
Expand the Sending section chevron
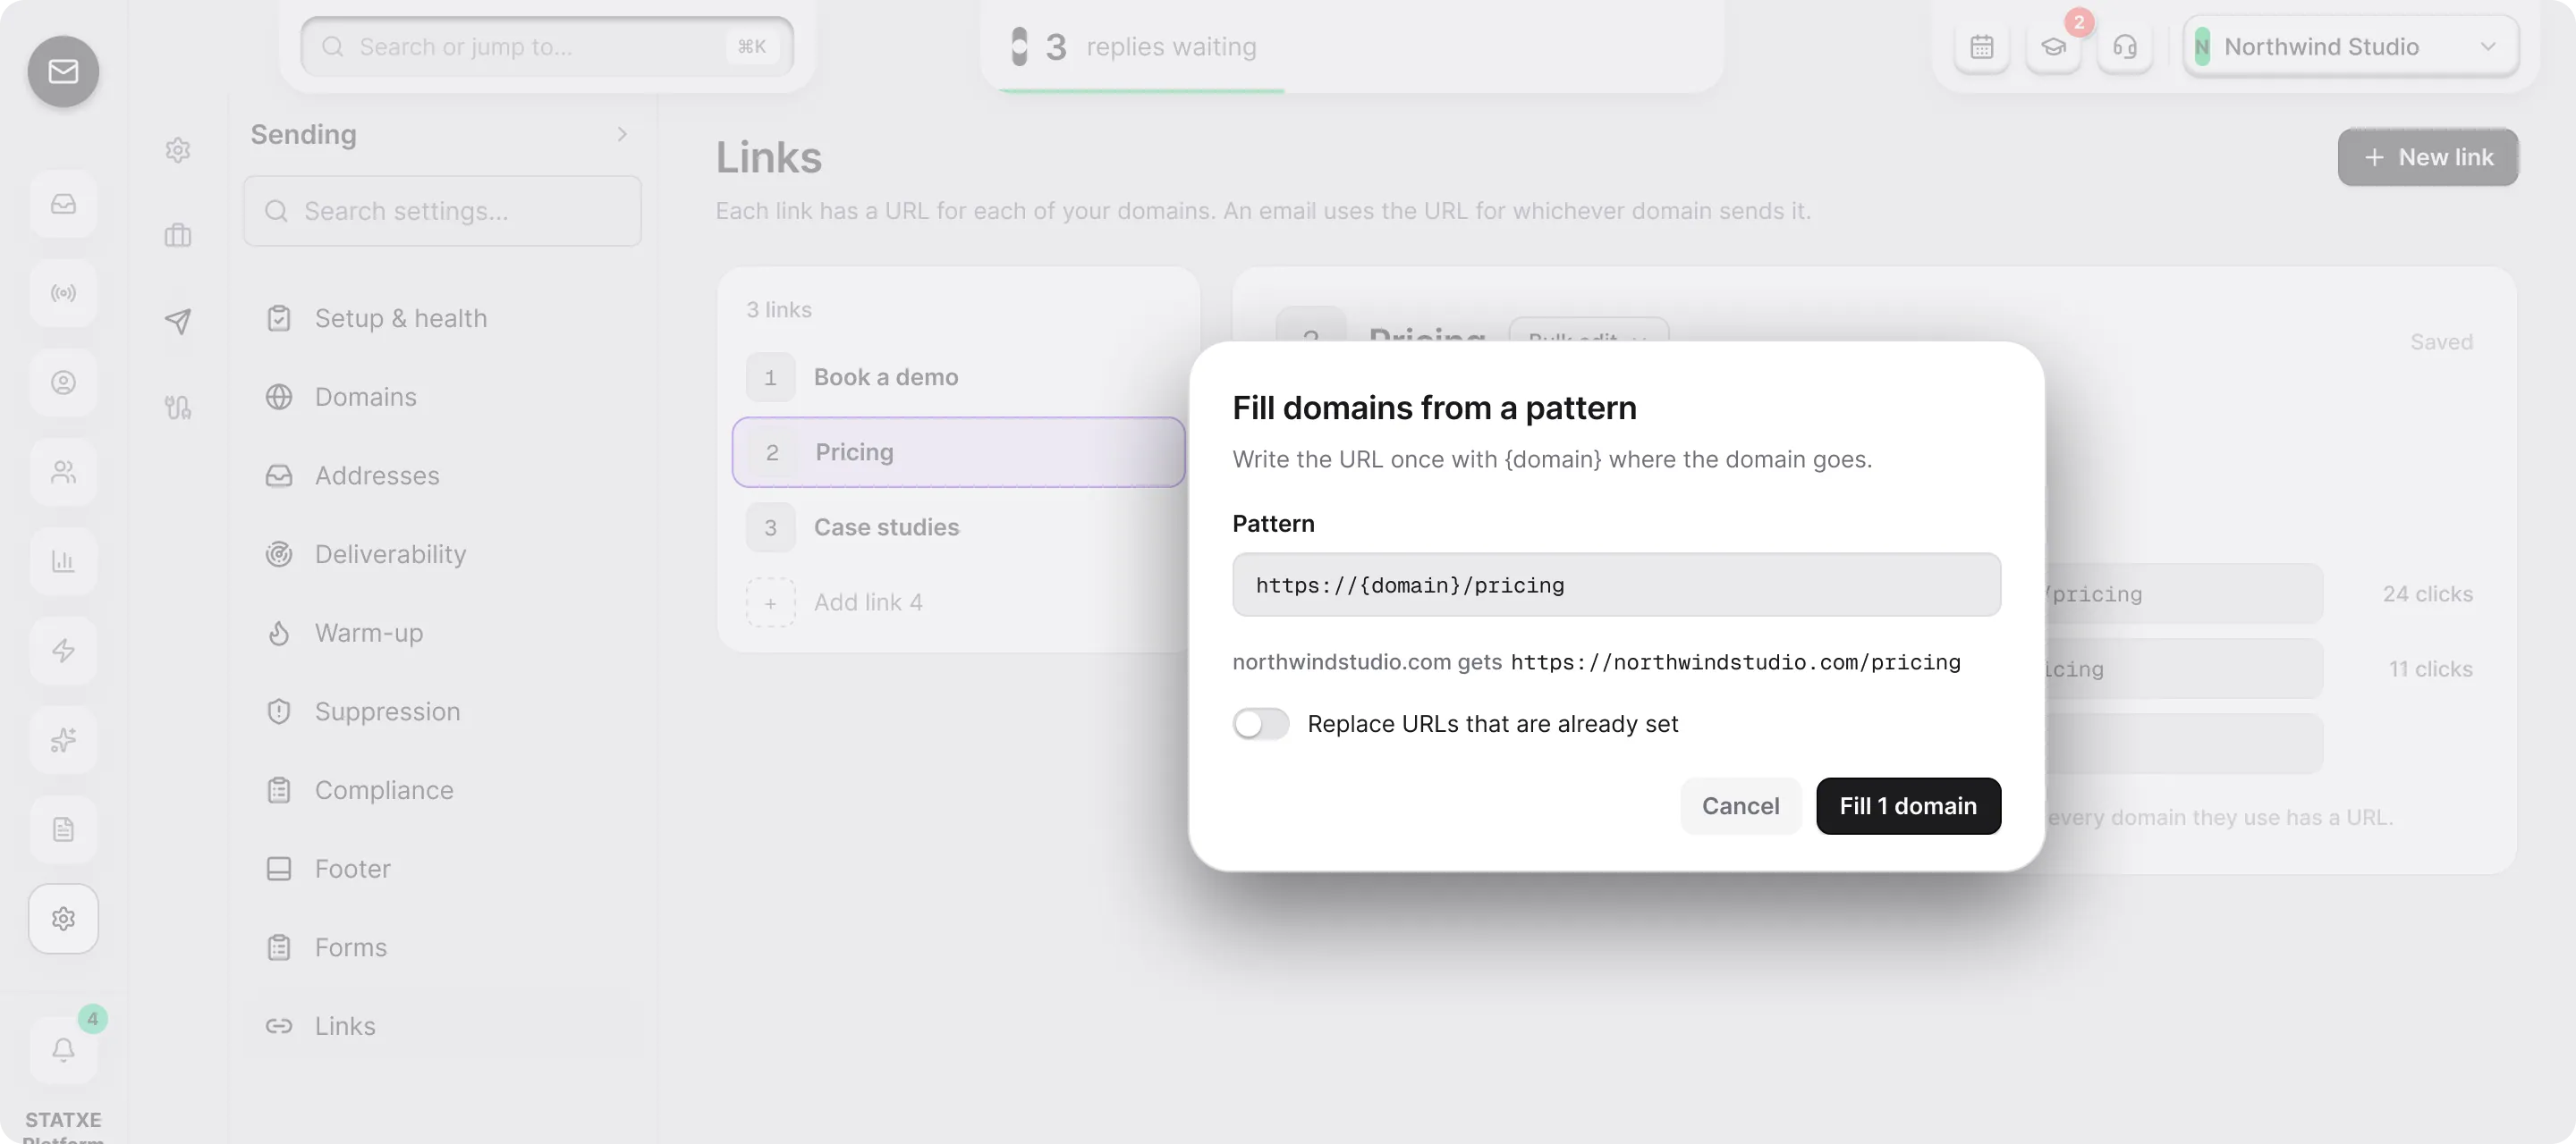[622, 134]
